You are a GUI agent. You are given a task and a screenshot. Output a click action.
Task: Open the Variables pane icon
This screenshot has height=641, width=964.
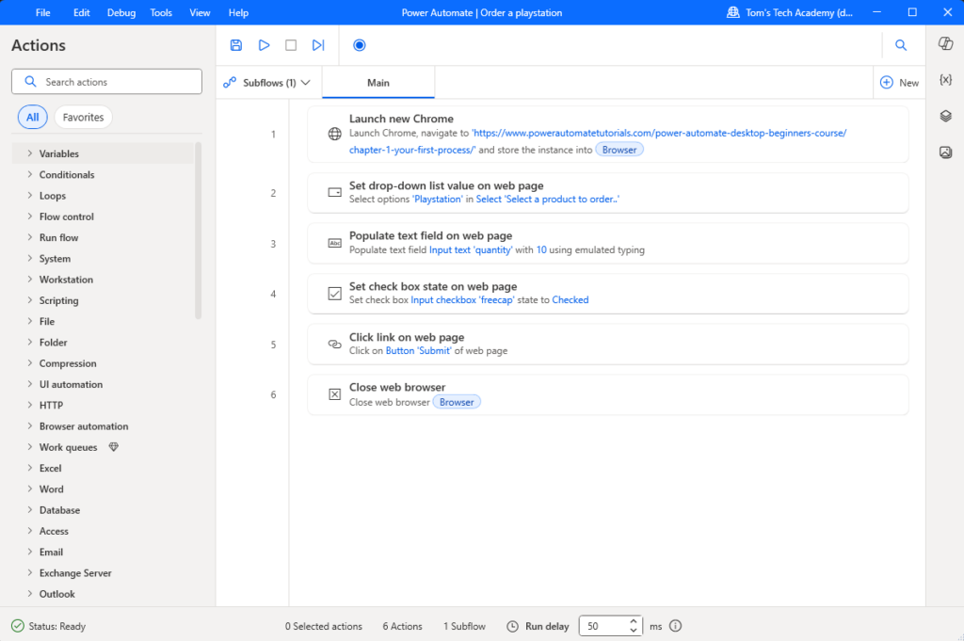(x=945, y=80)
